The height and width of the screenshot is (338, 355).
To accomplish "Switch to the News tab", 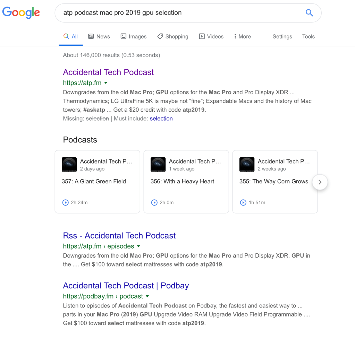I will point(99,36).
